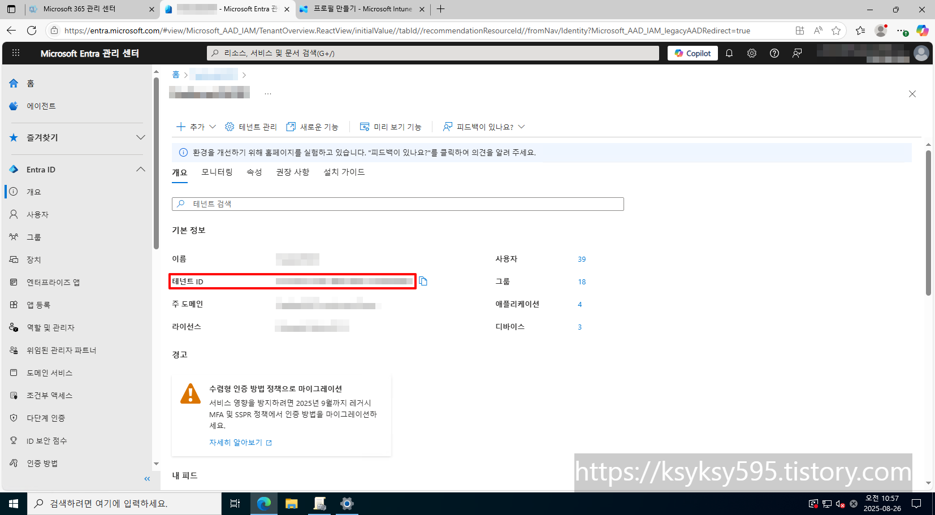Switch to the 권장 사항 tab
The width and height of the screenshot is (935, 515).
[x=293, y=172]
